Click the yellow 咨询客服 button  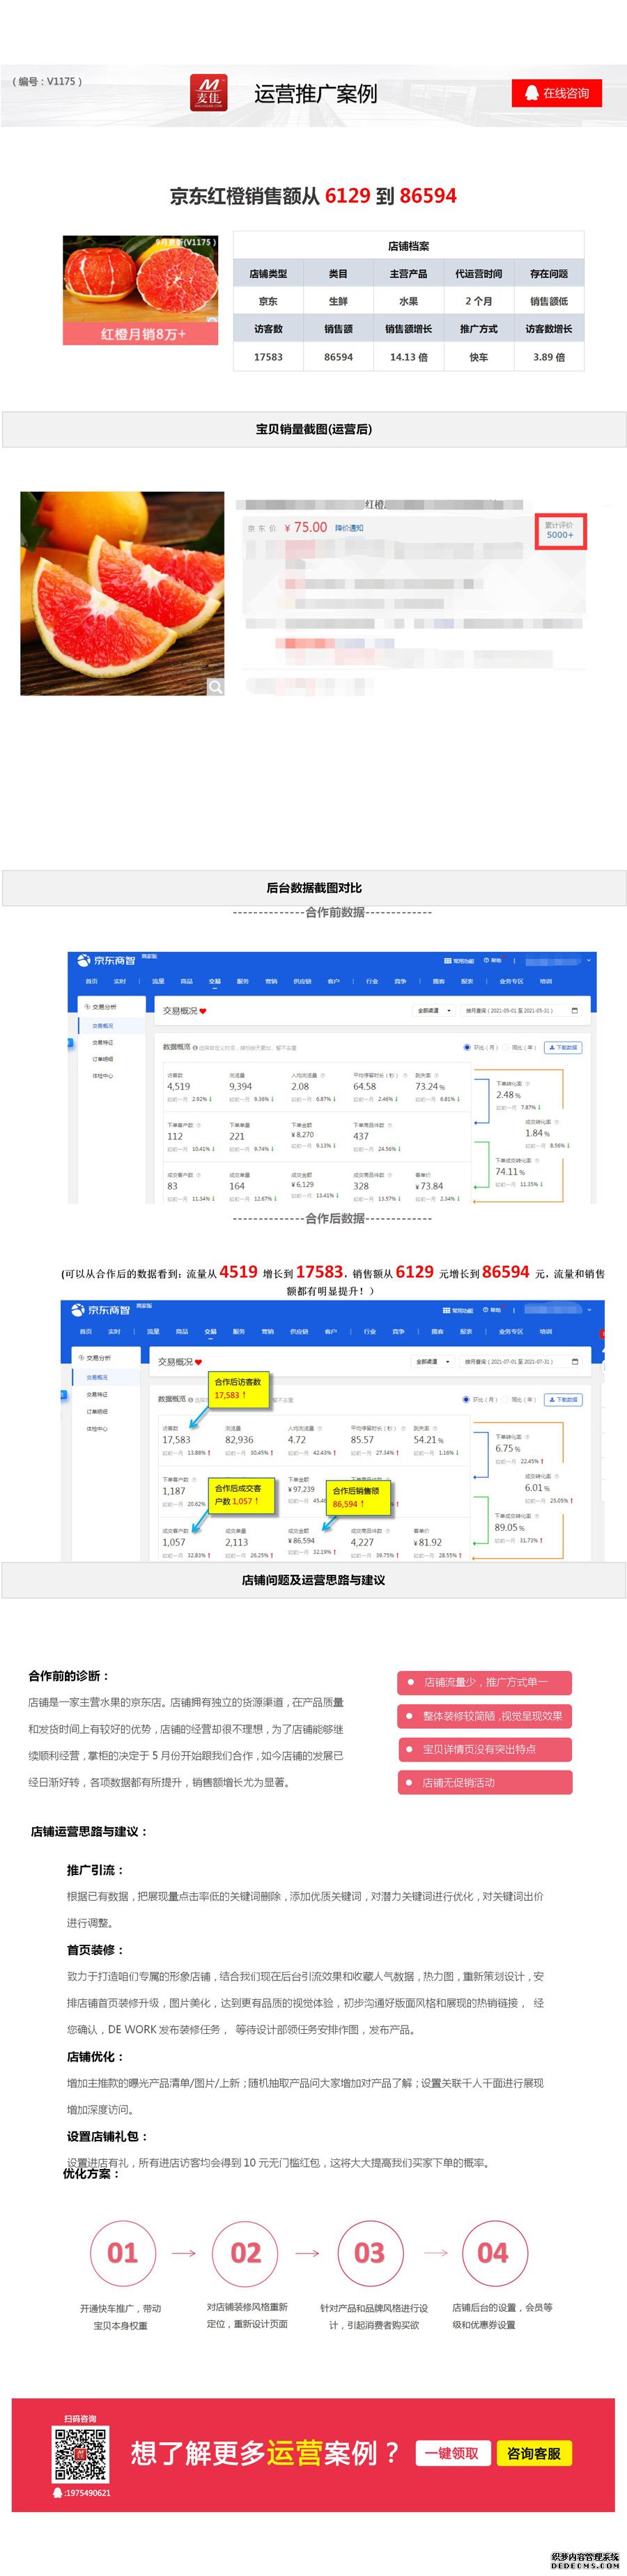(534, 2453)
